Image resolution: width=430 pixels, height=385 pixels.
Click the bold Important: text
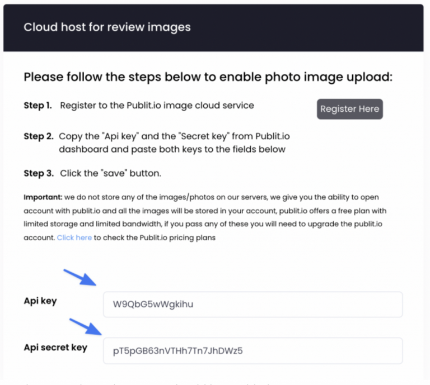43,197
